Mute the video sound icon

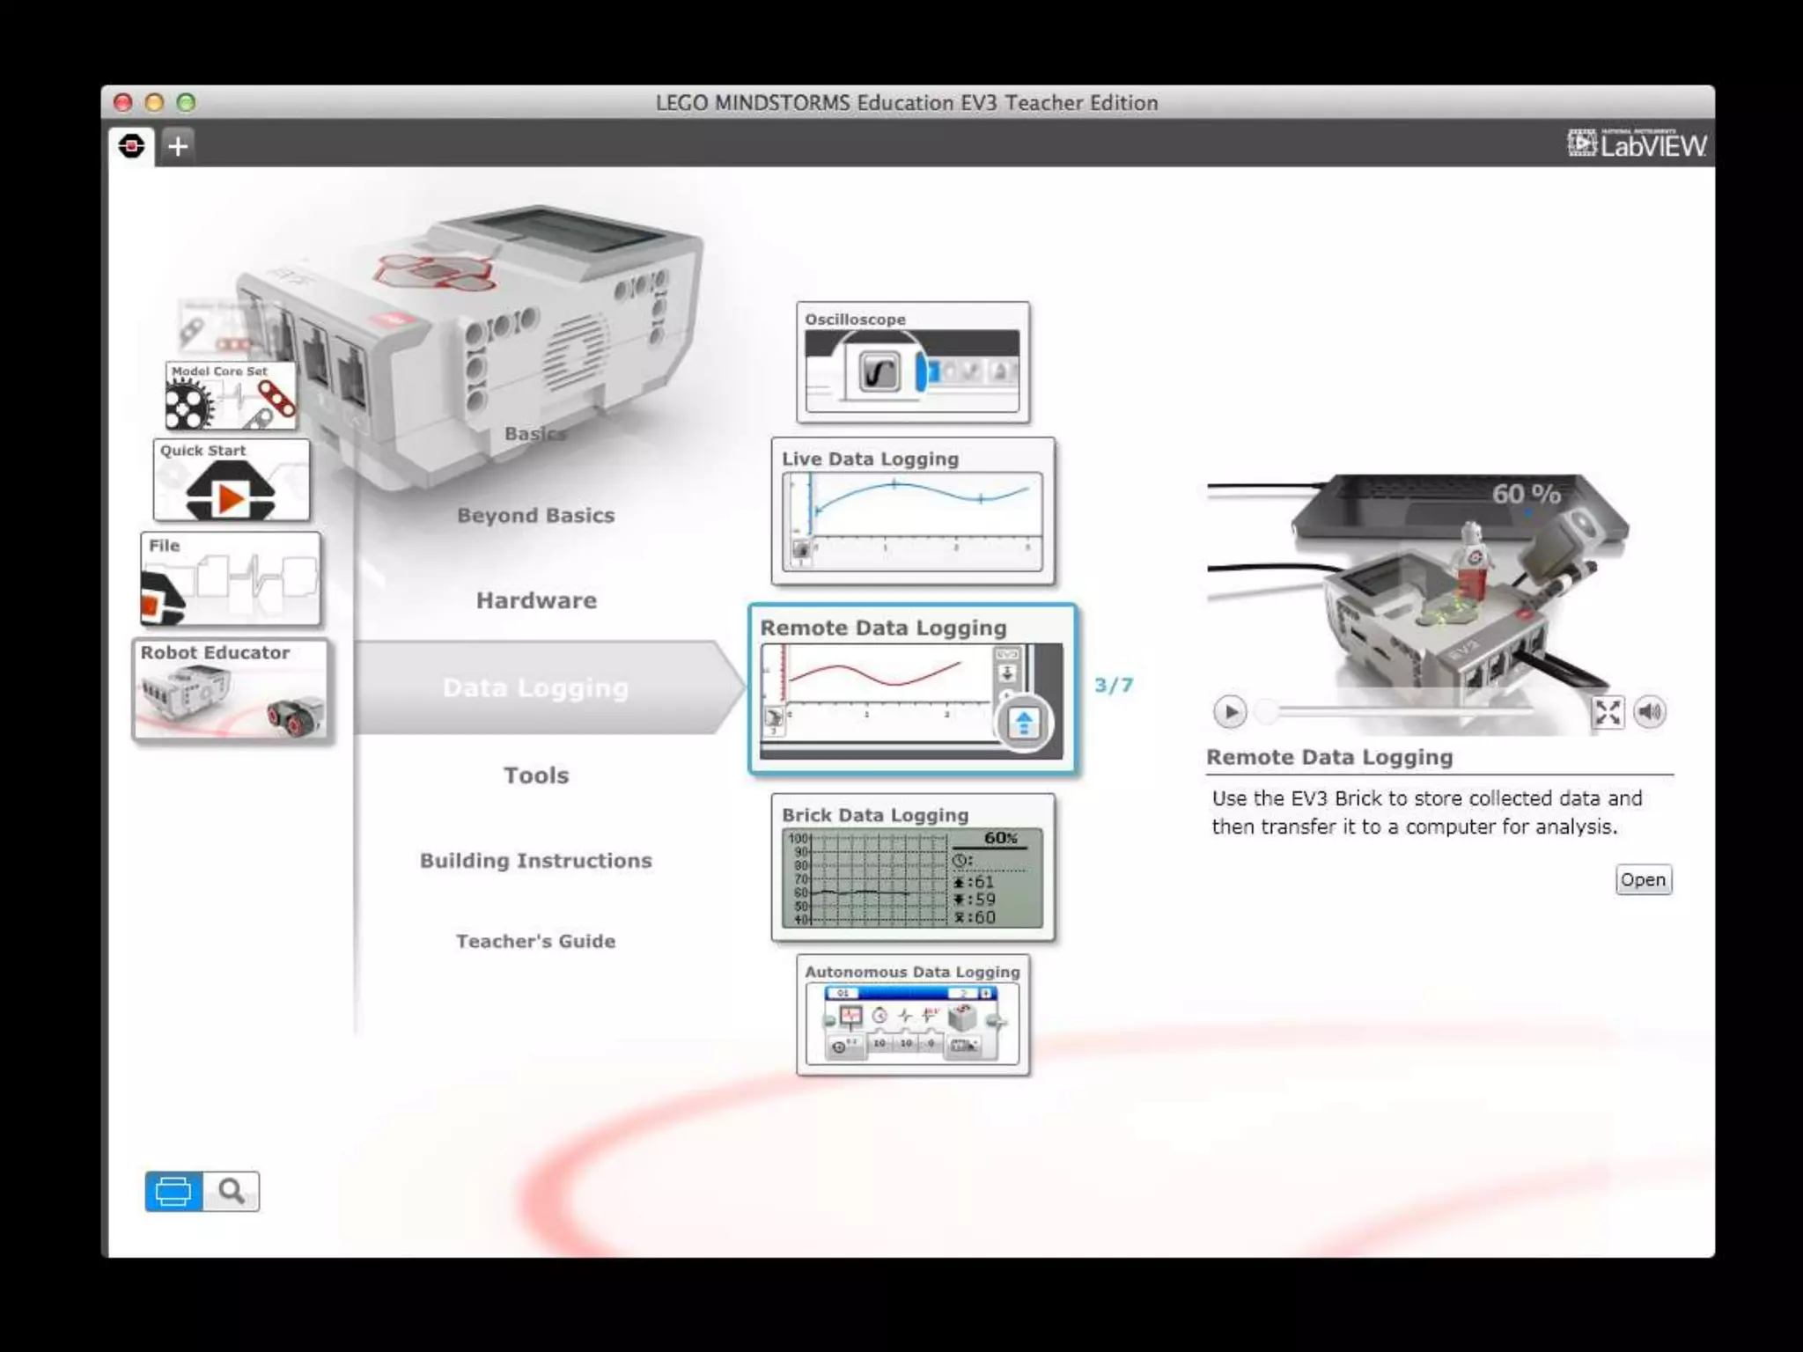pyautogui.click(x=1650, y=711)
